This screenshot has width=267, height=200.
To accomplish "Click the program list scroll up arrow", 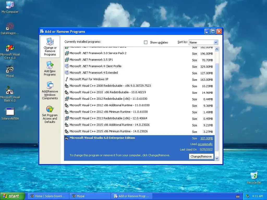I will pyautogui.click(x=217, y=49).
